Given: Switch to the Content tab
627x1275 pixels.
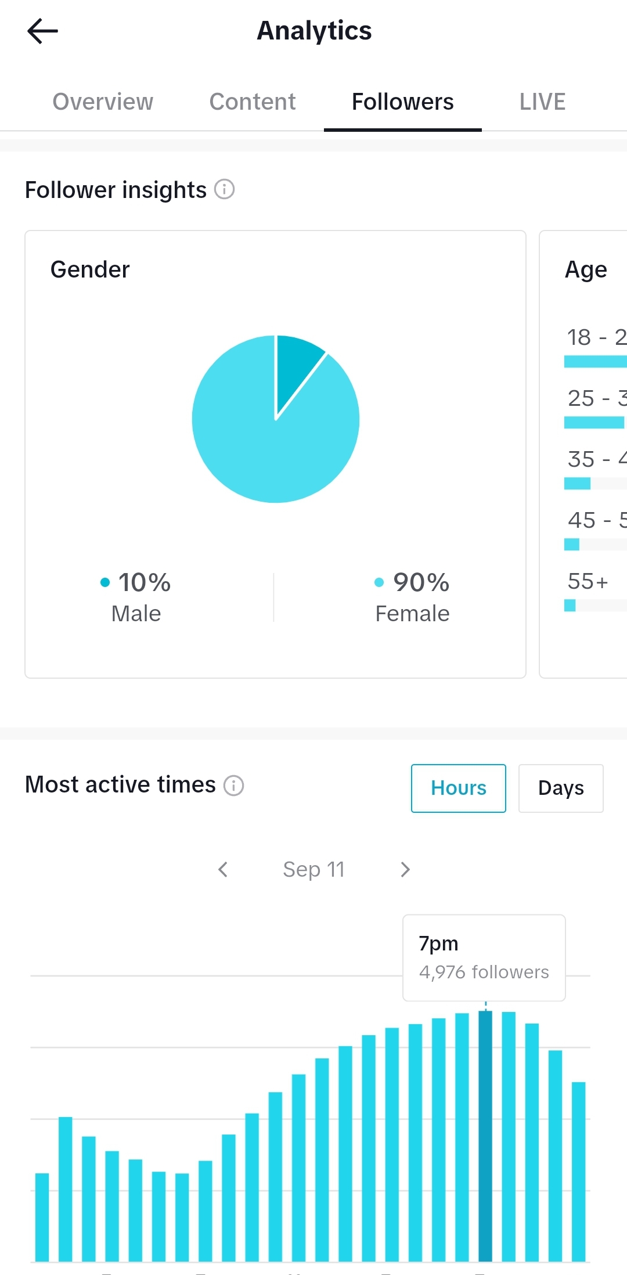Looking at the screenshot, I should pyautogui.click(x=253, y=102).
